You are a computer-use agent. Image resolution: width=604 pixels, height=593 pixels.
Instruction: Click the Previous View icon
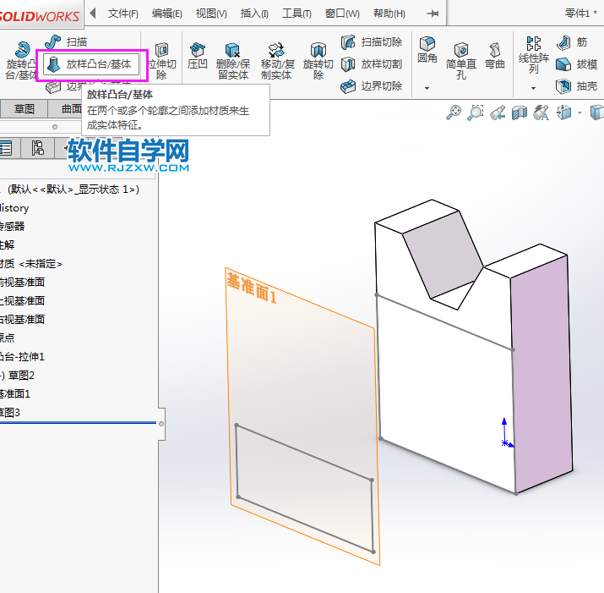click(498, 113)
